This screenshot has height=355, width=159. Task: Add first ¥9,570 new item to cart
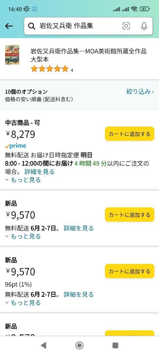[x=130, y=215]
